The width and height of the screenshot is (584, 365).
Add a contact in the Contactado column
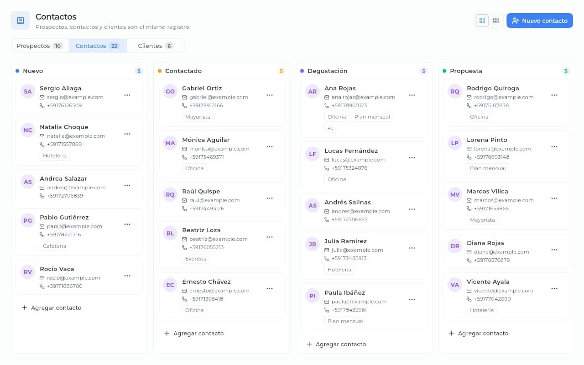coord(193,333)
